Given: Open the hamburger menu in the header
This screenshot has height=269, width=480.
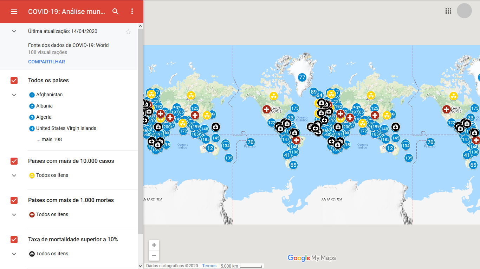Looking at the screenshot, I should point(14,12).
